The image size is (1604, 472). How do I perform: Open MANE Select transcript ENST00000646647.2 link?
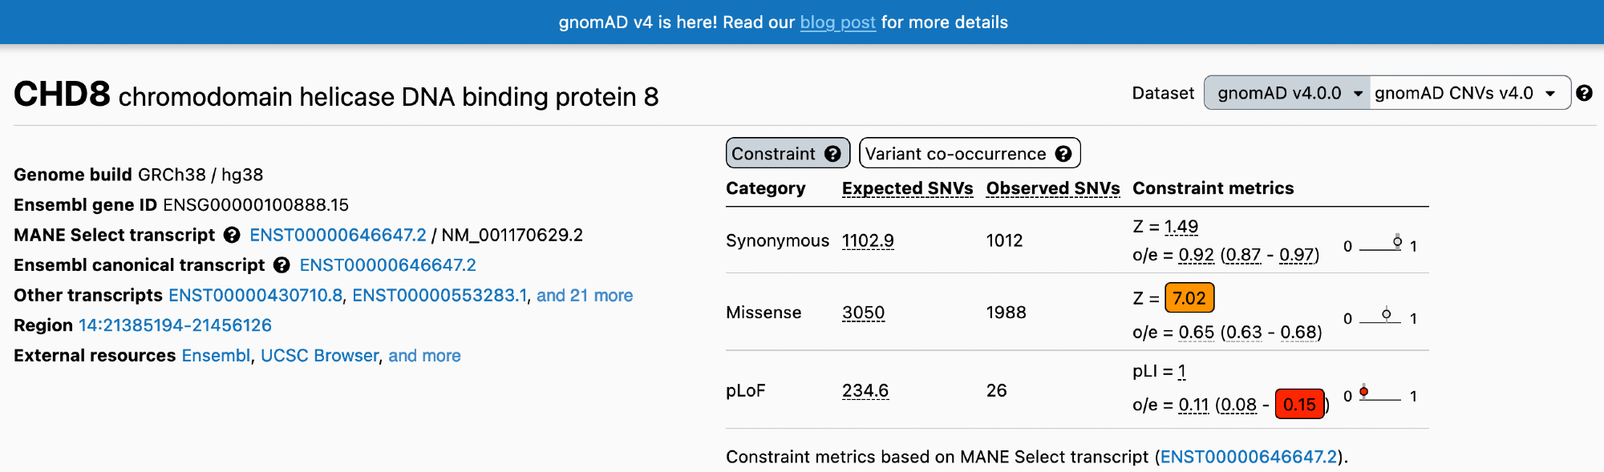coord(338,235)
